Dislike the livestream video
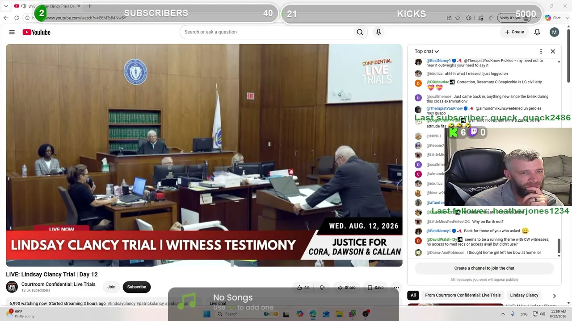This screenshot has width=572, height=321. pyautogui.click(x=322, y=288)
